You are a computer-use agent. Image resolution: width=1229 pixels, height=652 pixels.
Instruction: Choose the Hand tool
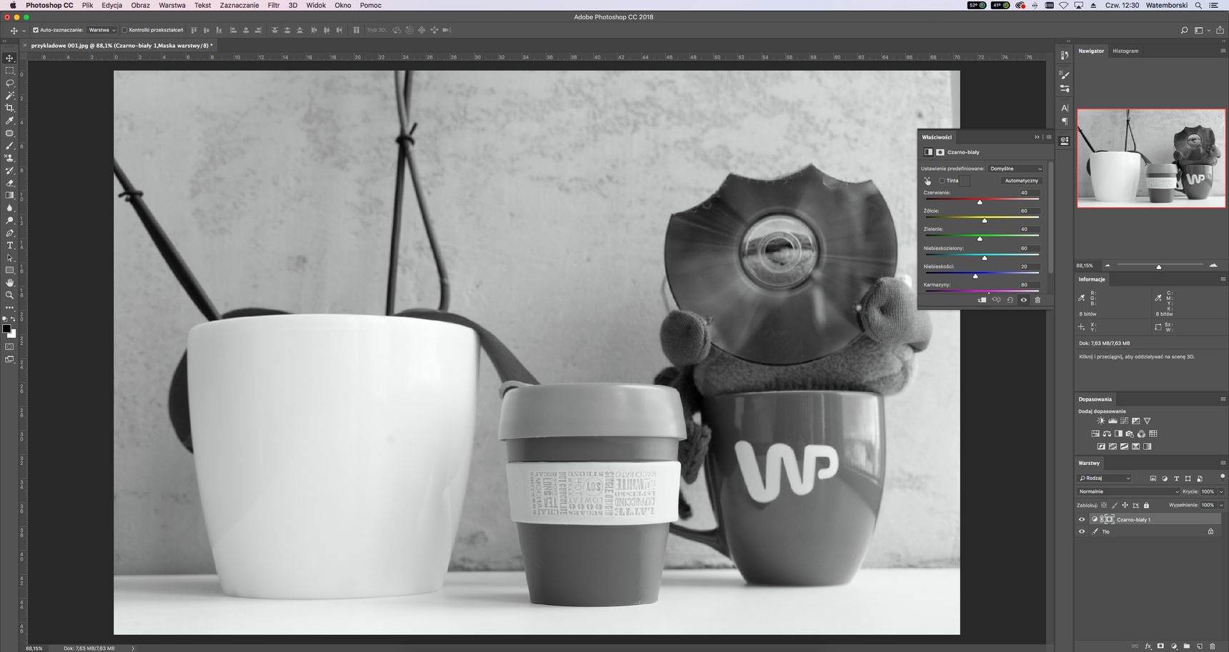[x=9, y=283]
